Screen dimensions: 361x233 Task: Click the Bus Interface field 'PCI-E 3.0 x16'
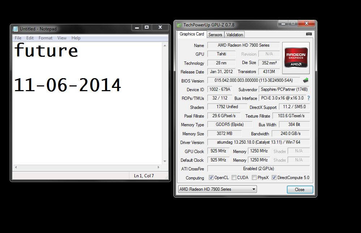click(x=282, y=98)
